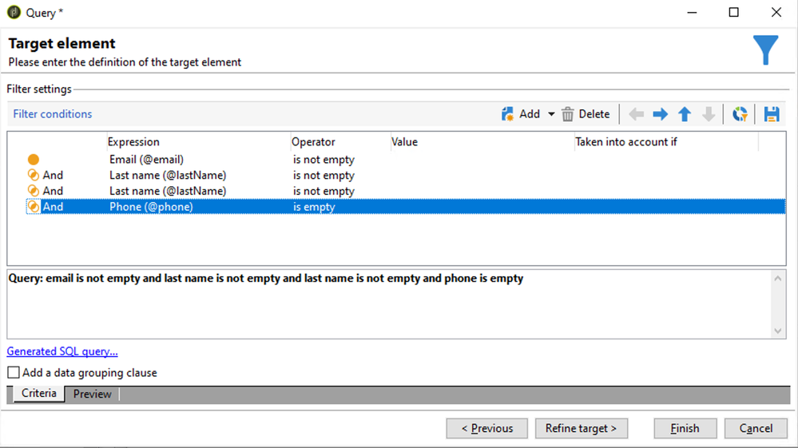Click the query text scrollbar down arrow
The width and height of the screenshot is (798, 448).
tap(780, 331)
